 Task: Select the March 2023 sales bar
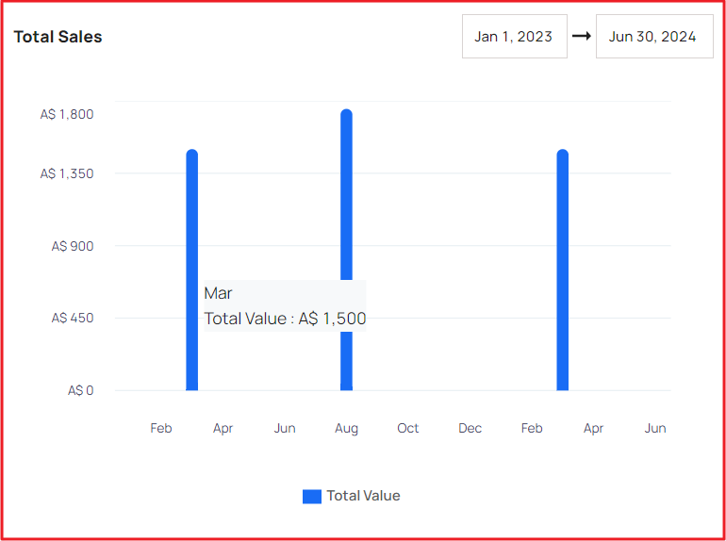pyautogui.click(x=191, y=270)
